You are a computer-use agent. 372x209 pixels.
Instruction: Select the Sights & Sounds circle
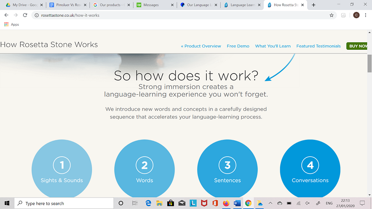(x=62, y=169)
